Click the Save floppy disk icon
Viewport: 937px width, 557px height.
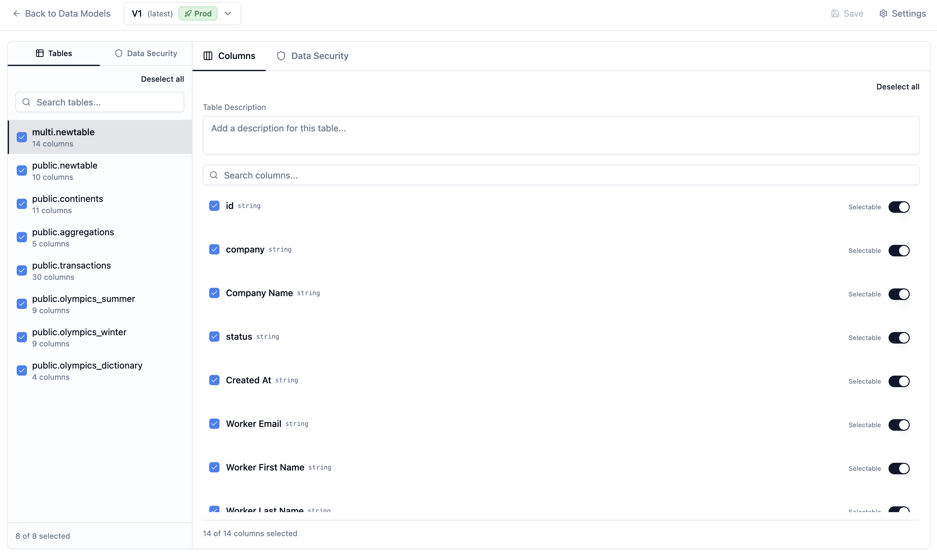pyautogui.click(x=835, y=13)
